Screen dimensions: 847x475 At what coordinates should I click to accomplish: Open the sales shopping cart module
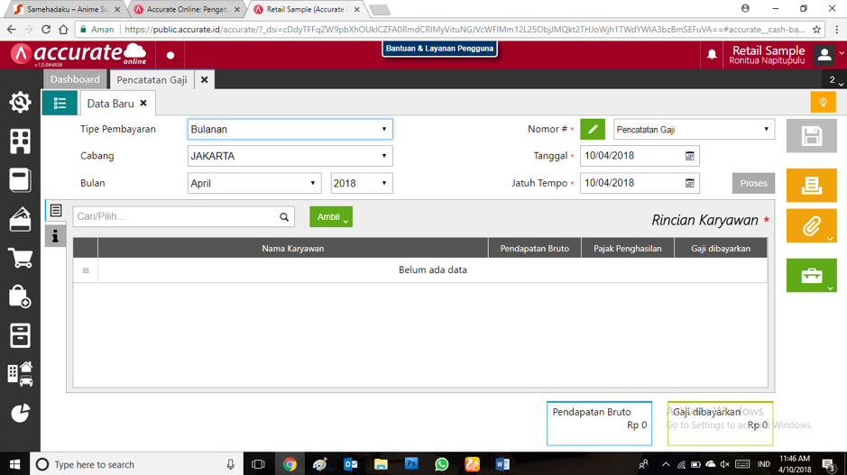20,258
